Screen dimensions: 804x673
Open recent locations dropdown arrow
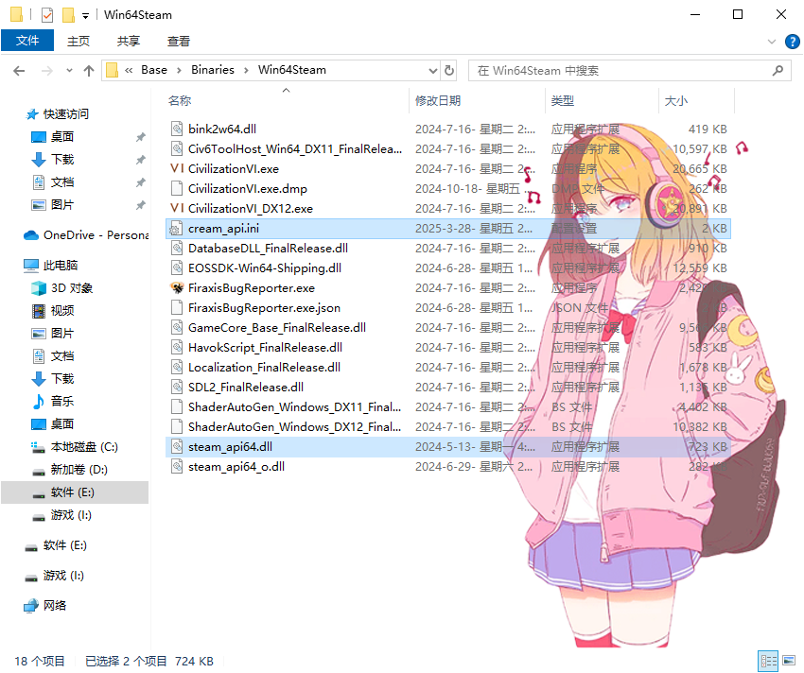[69, 71]
